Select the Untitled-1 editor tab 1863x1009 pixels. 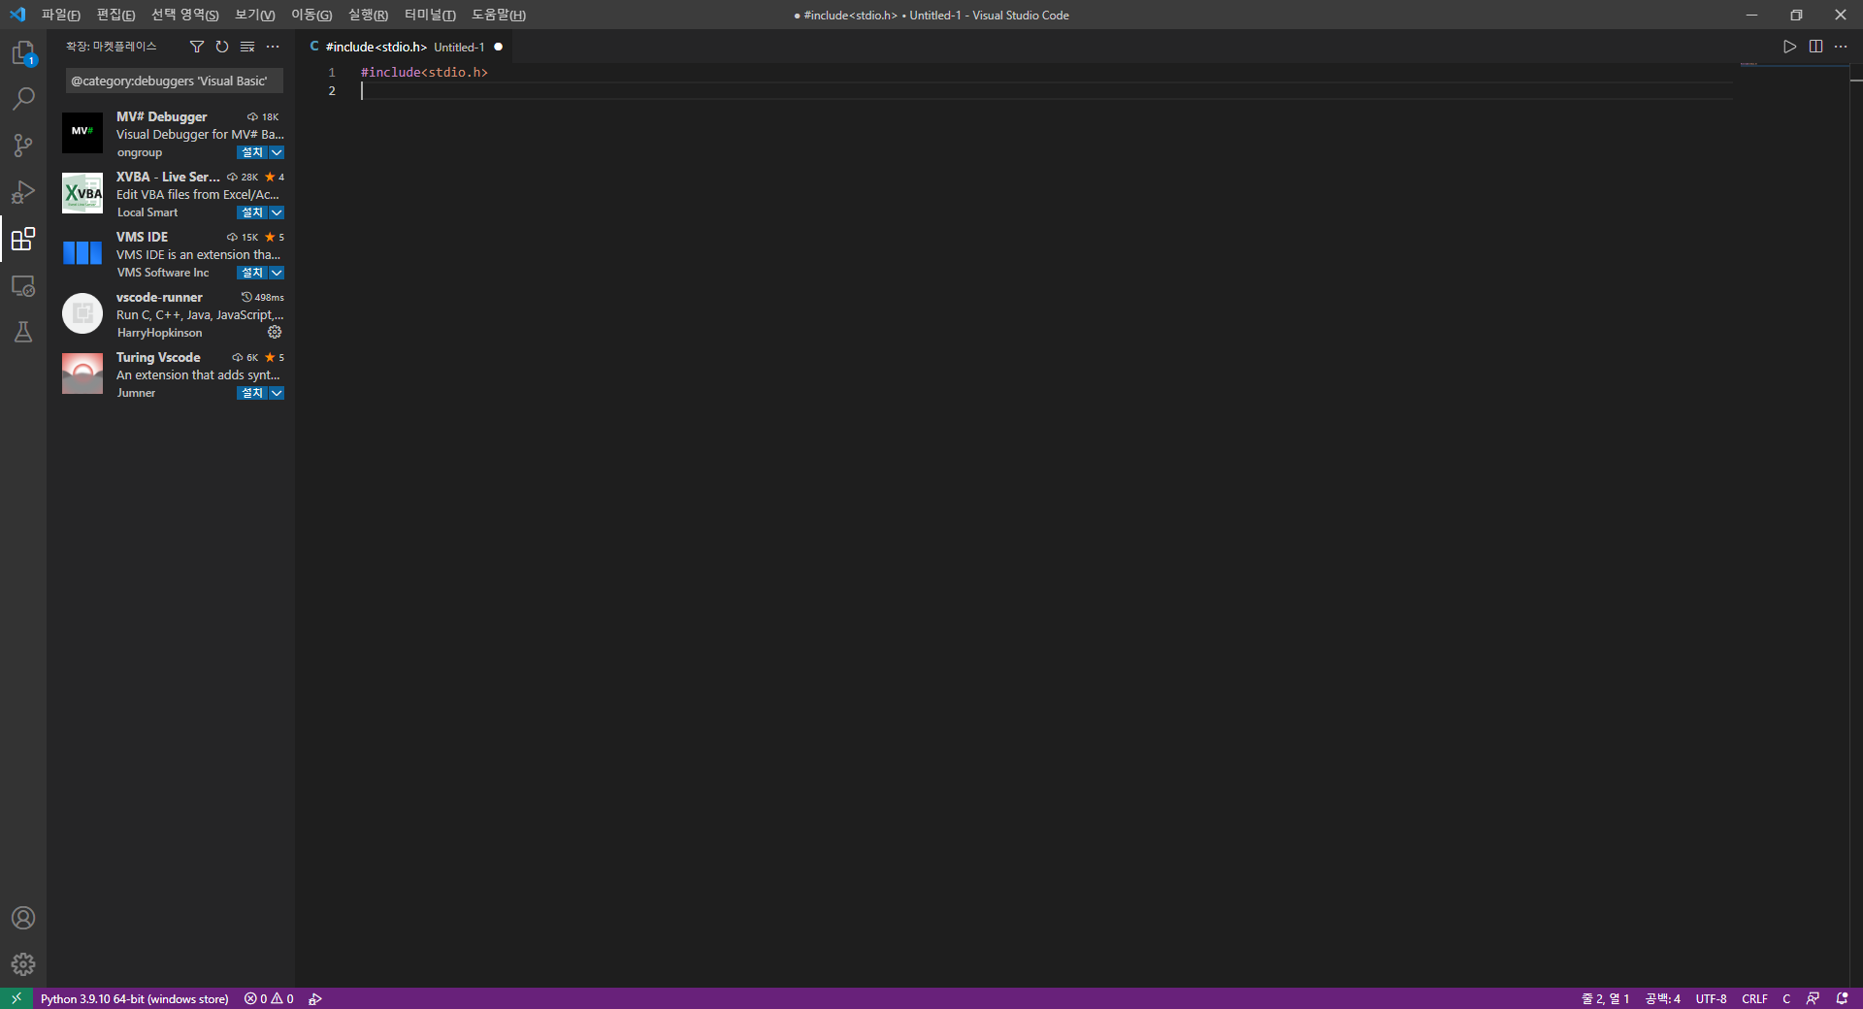(x=406, y=47)
